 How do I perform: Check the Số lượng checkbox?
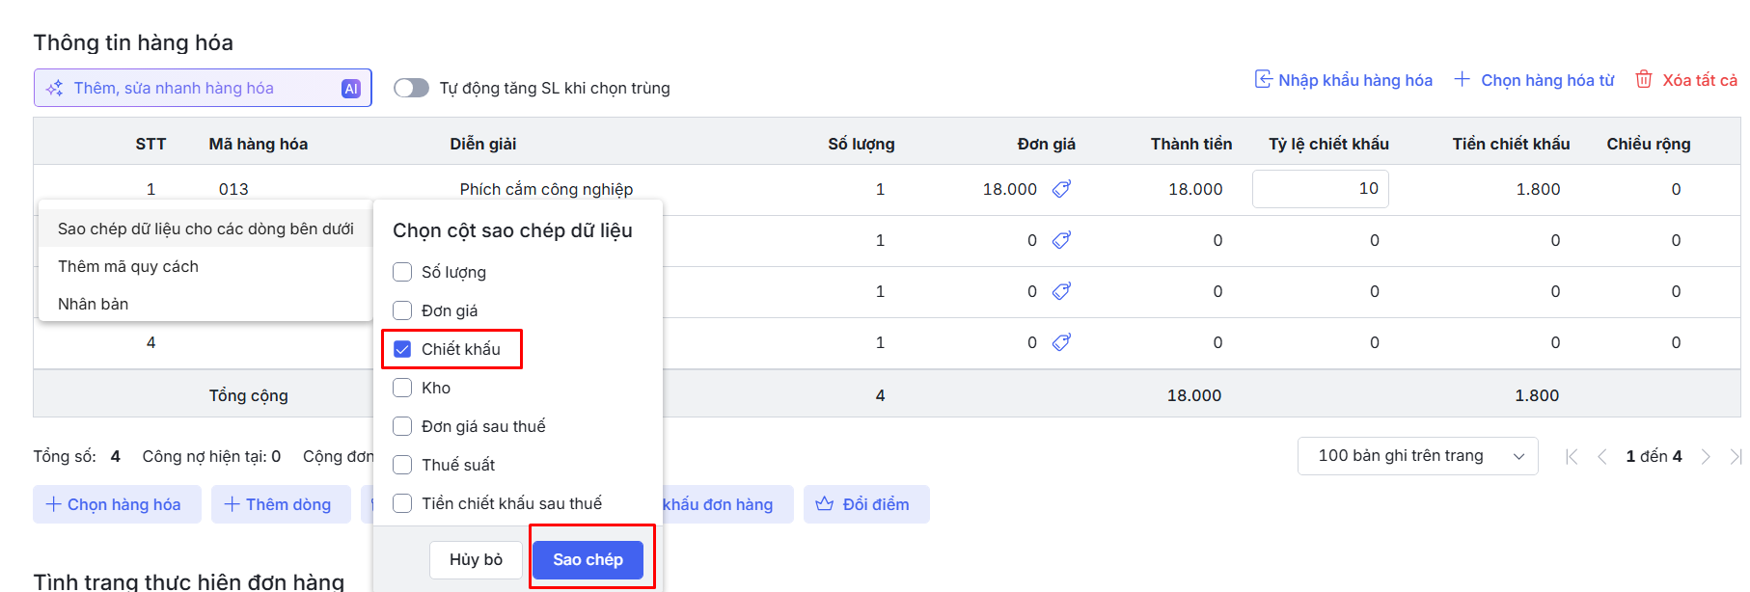(x=402, y=272)
